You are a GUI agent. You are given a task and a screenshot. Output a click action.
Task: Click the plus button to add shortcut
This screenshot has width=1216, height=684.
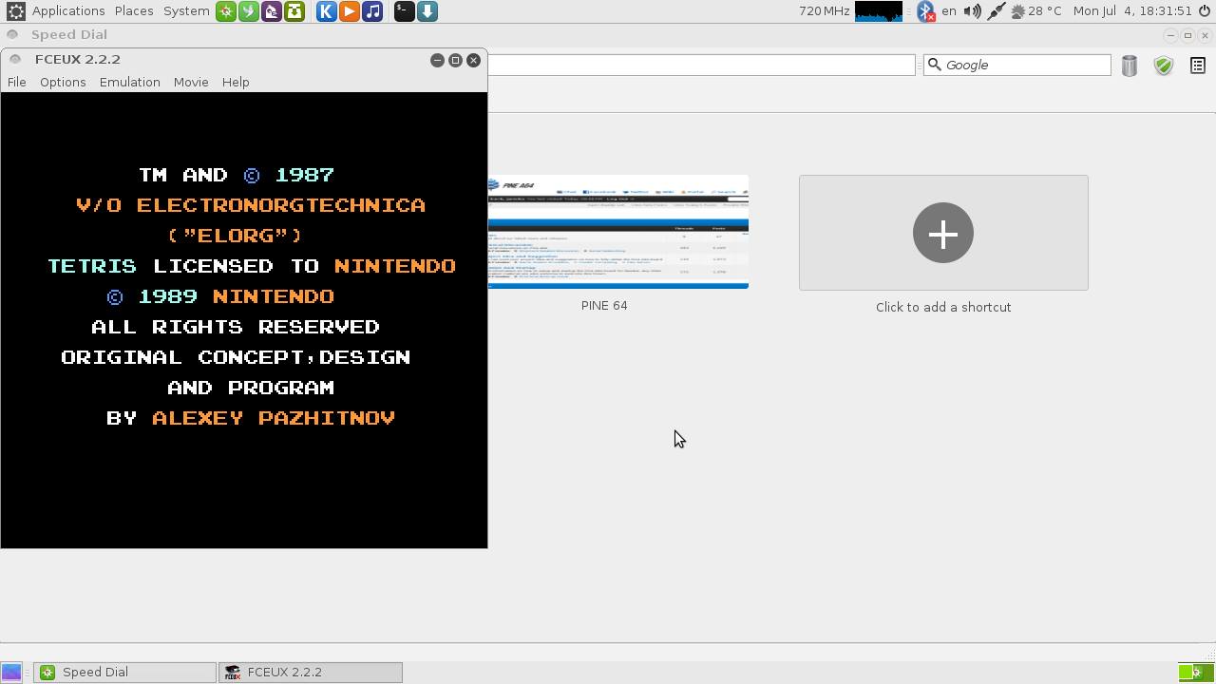942,233
